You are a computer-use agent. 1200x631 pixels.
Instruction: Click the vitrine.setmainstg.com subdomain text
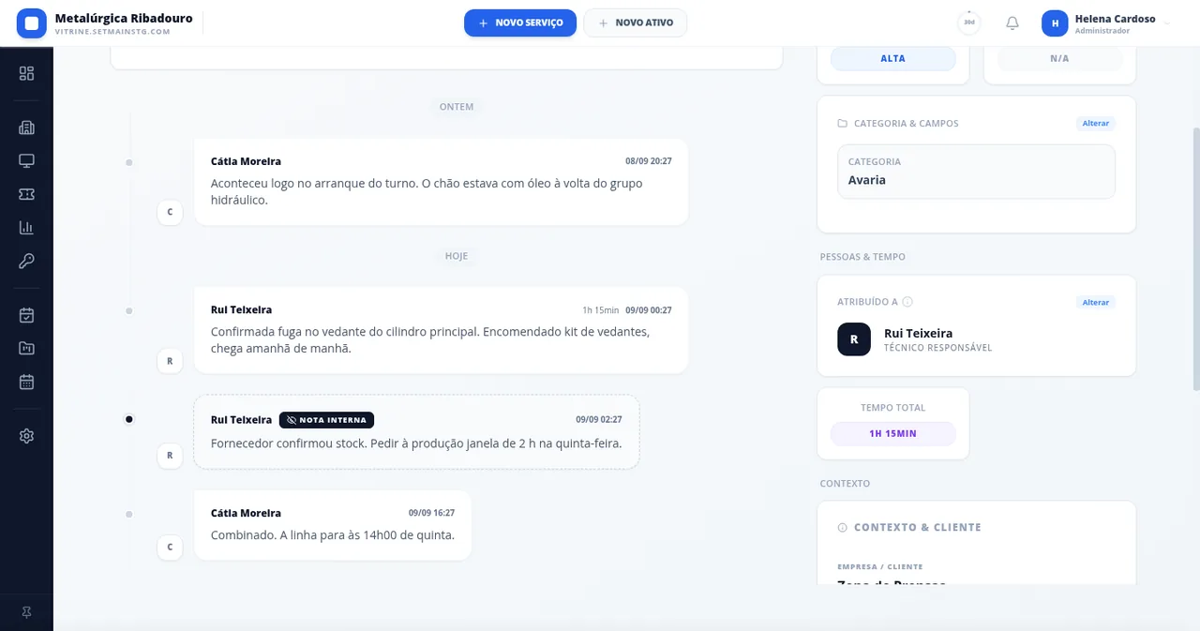coord(112,32)
